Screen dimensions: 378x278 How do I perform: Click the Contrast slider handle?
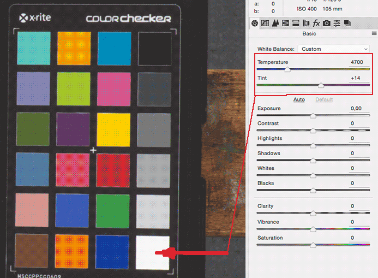(x=313, y=131)
